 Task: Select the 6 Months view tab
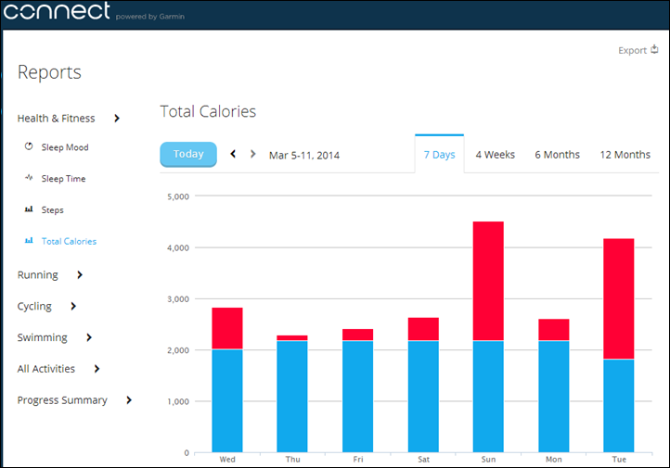pyautogui.click(x=557, y=155)
